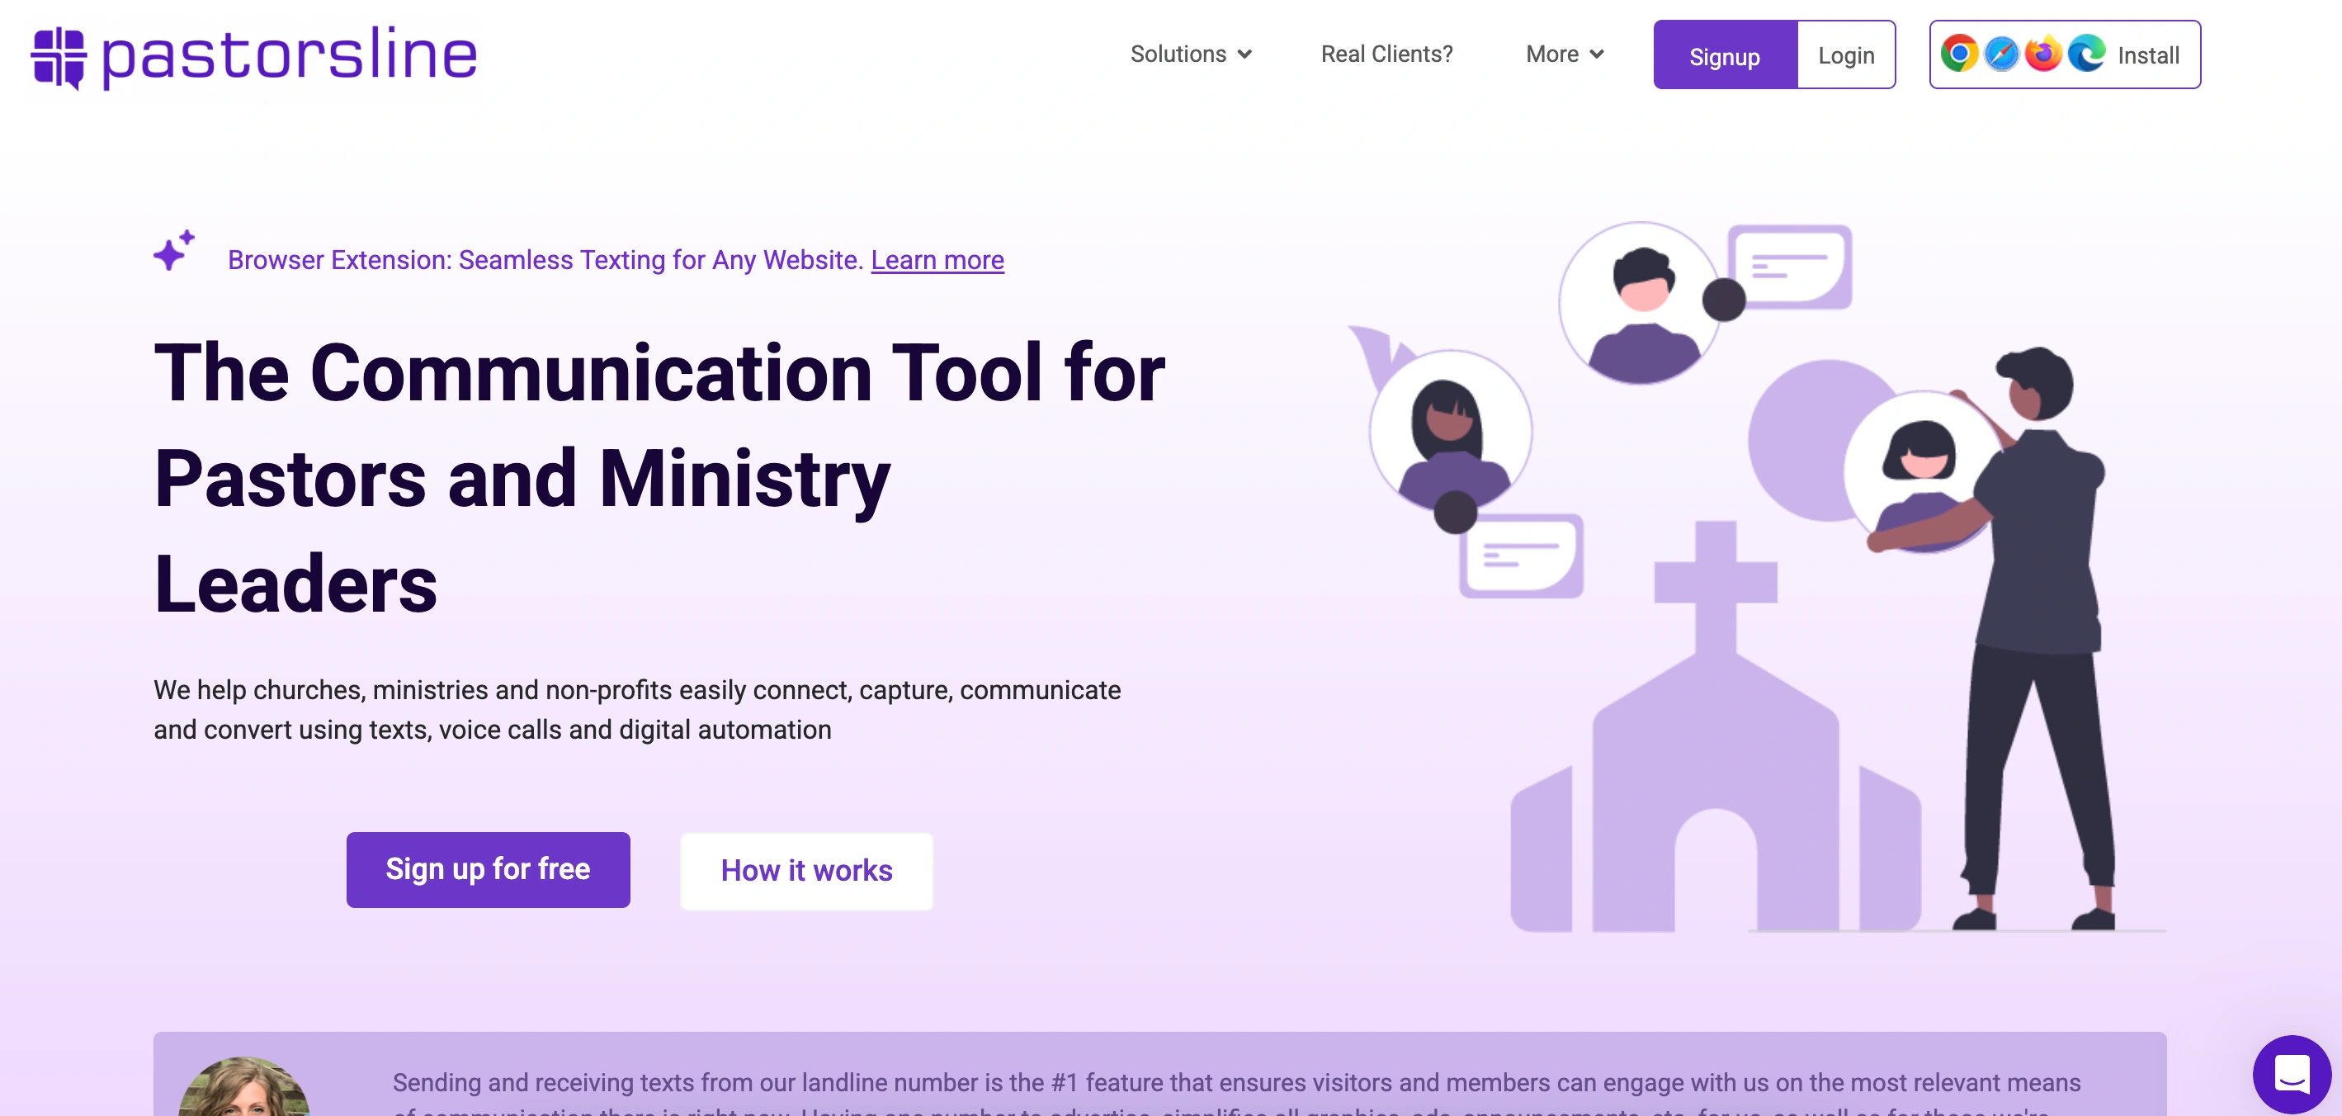Click the left female avatar circle
This screenshot has height=1116, width=2342.
click(1450, 432)
